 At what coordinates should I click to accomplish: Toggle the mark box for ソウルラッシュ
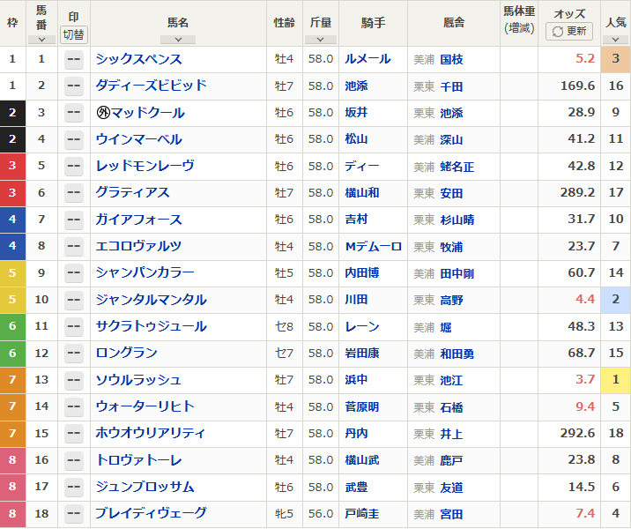click(x=74, y=380)
